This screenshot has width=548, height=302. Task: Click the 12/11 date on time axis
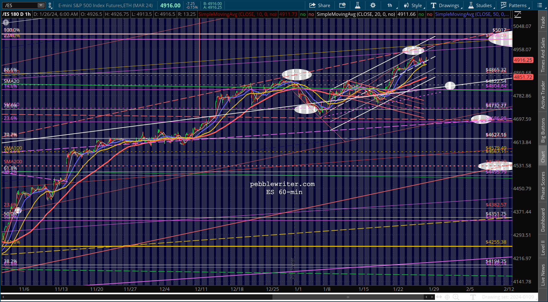[201, 289]
